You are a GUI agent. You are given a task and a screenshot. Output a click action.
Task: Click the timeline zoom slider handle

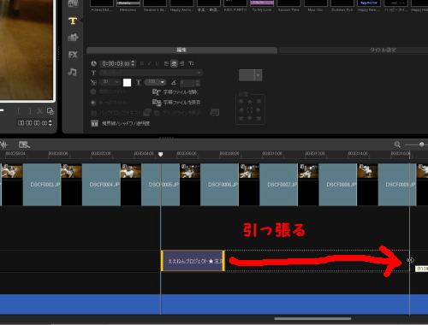422,145
